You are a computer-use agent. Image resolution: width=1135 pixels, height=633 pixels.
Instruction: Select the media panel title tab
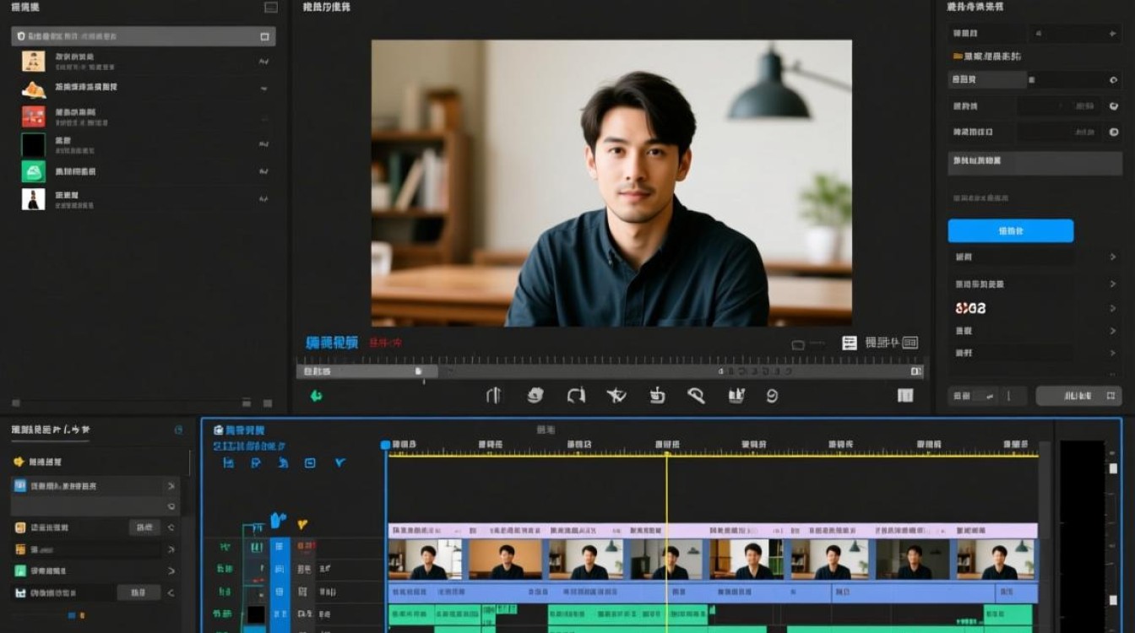(25, 8)
